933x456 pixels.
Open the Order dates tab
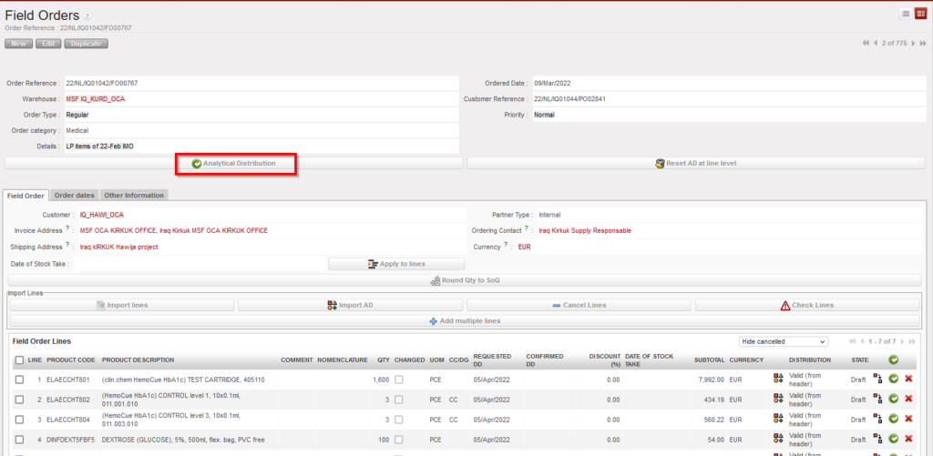coord(74,195)
